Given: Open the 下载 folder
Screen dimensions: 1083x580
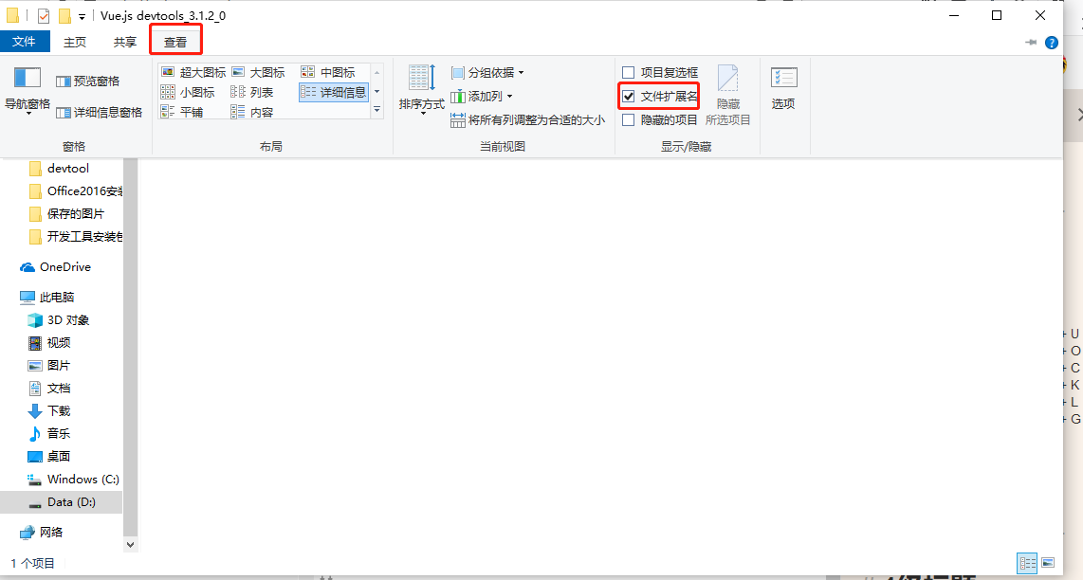Looking at the screenshot, I should click(49, 411).
